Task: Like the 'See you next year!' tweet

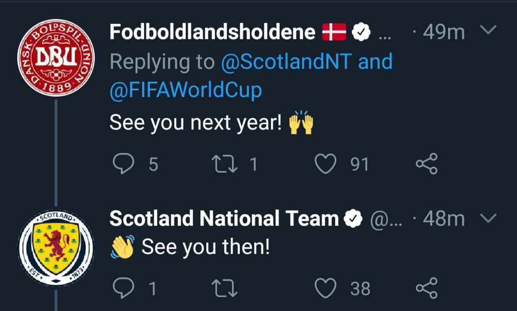Action: pyautogui.click(x=326, y=164)
